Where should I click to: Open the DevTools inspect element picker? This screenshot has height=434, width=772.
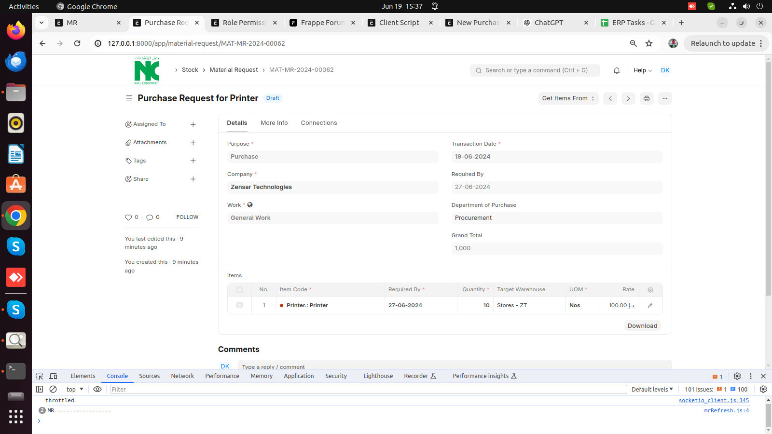[x=40, y=376]
